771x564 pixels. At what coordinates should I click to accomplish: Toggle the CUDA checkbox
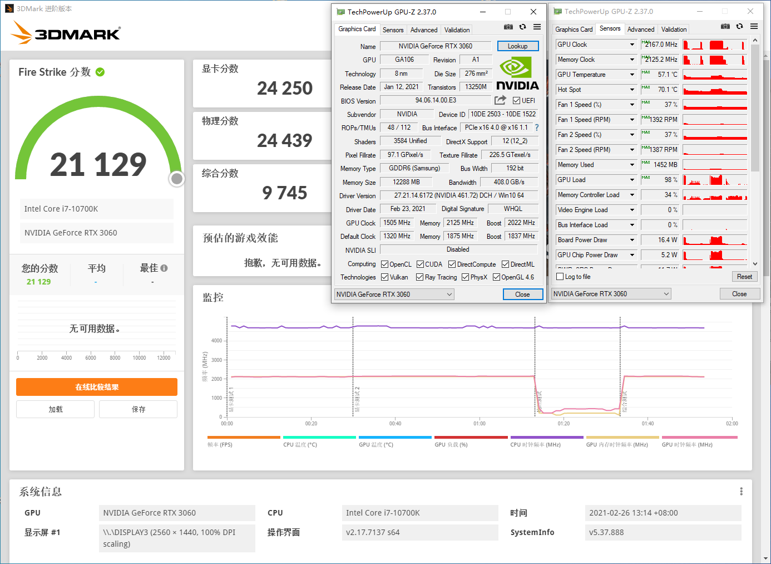pos(420,264)
